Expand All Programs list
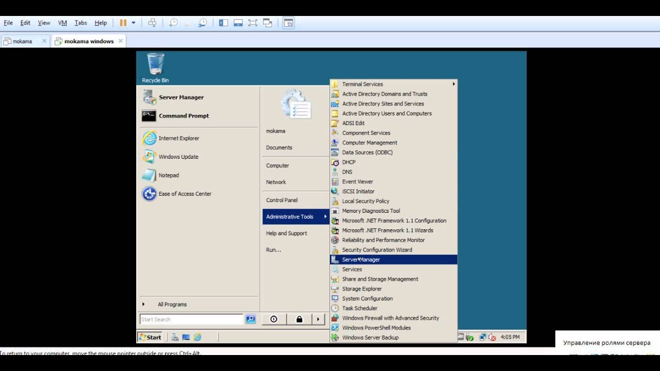 [x=199, y=304]
